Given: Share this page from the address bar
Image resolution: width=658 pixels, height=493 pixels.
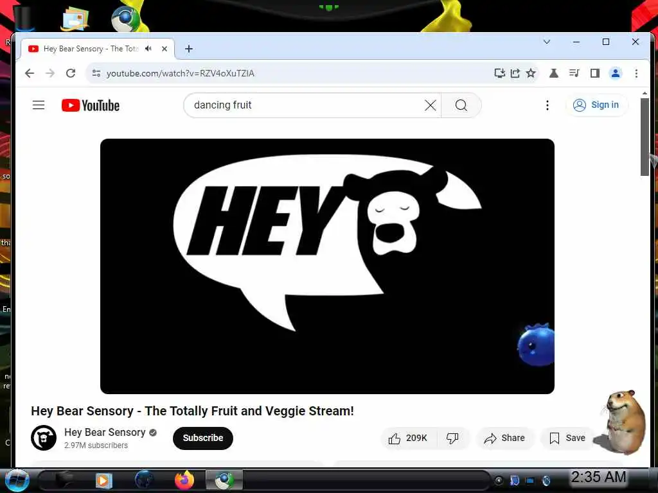Looking at the screenshot, I should [x=515, y=73].
